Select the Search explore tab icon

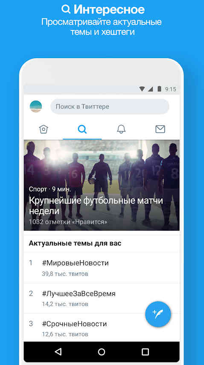(x=82, y=129)
